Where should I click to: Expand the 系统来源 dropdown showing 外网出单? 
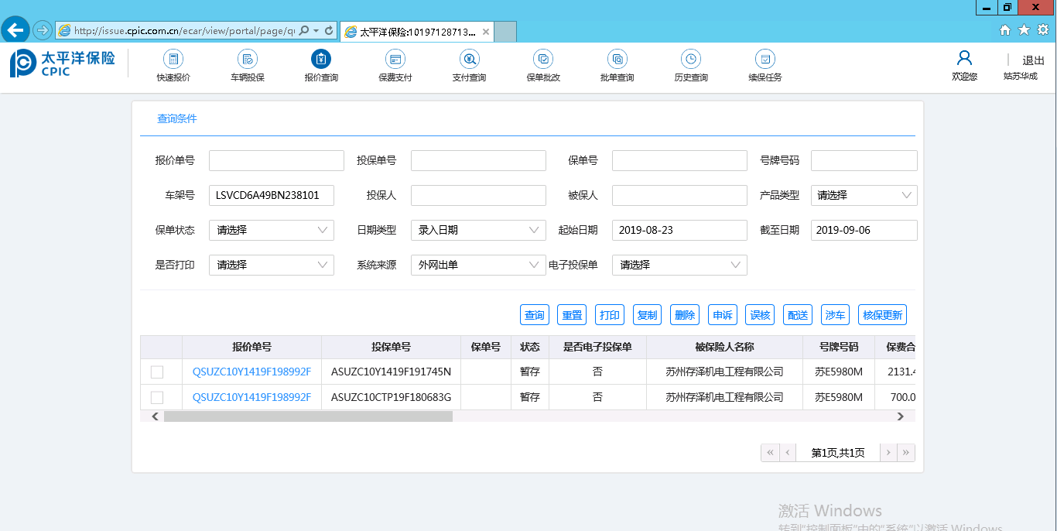pos(478,265)
